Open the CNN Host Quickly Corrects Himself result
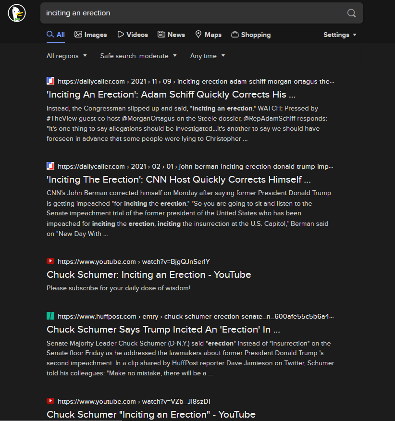 coord(179,179)
